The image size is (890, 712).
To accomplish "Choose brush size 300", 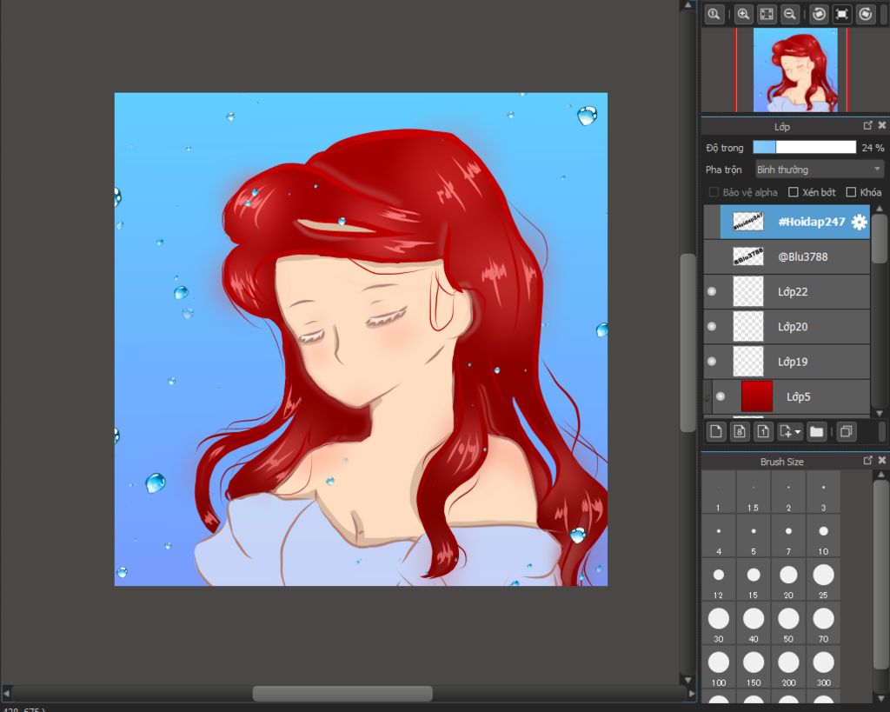I will [823, 667].
